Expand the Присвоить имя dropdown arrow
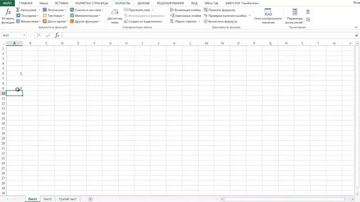The height and width of the screenshot is (202, 360). [153, 10]
